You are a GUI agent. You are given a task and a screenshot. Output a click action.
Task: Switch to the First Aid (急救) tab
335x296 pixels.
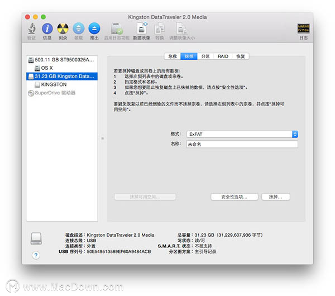point(173,56)
